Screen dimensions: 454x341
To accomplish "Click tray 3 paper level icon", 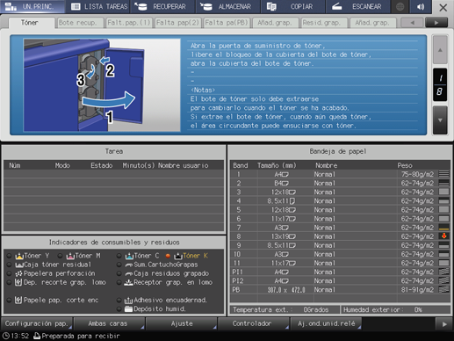I will (443, 192).
